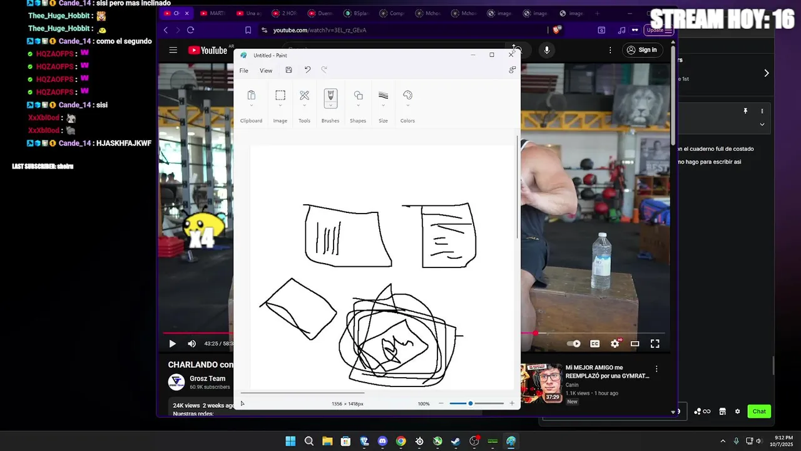
Task: Open Steam from the taskbar
Action: (456, 441)
